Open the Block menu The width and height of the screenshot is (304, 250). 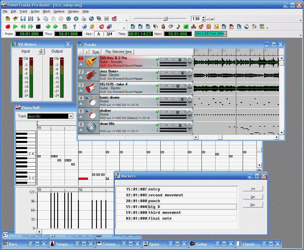(46, 11)
